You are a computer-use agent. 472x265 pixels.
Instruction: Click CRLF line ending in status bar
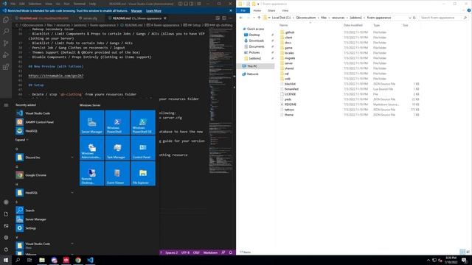point(196,252)
